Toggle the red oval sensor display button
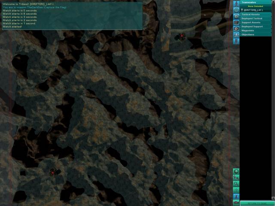This screenshot has width=275, height=206. tap(236, 203)
